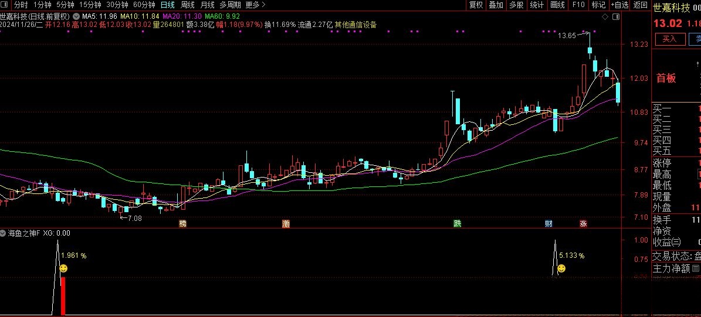Toggle 复权 price adjustment

pyautogui.click(x=476, y=5)
